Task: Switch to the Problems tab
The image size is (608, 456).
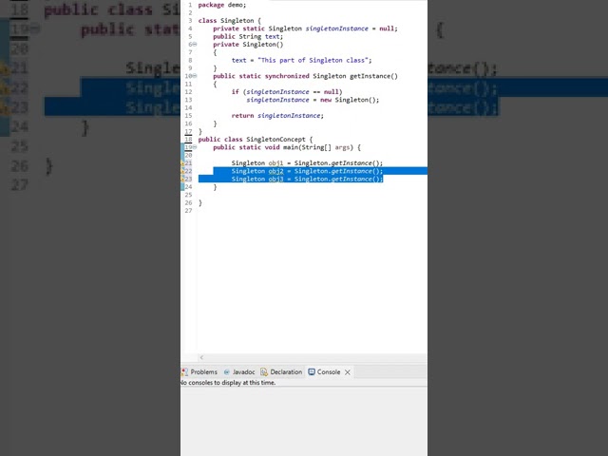Action: [199, 371]
